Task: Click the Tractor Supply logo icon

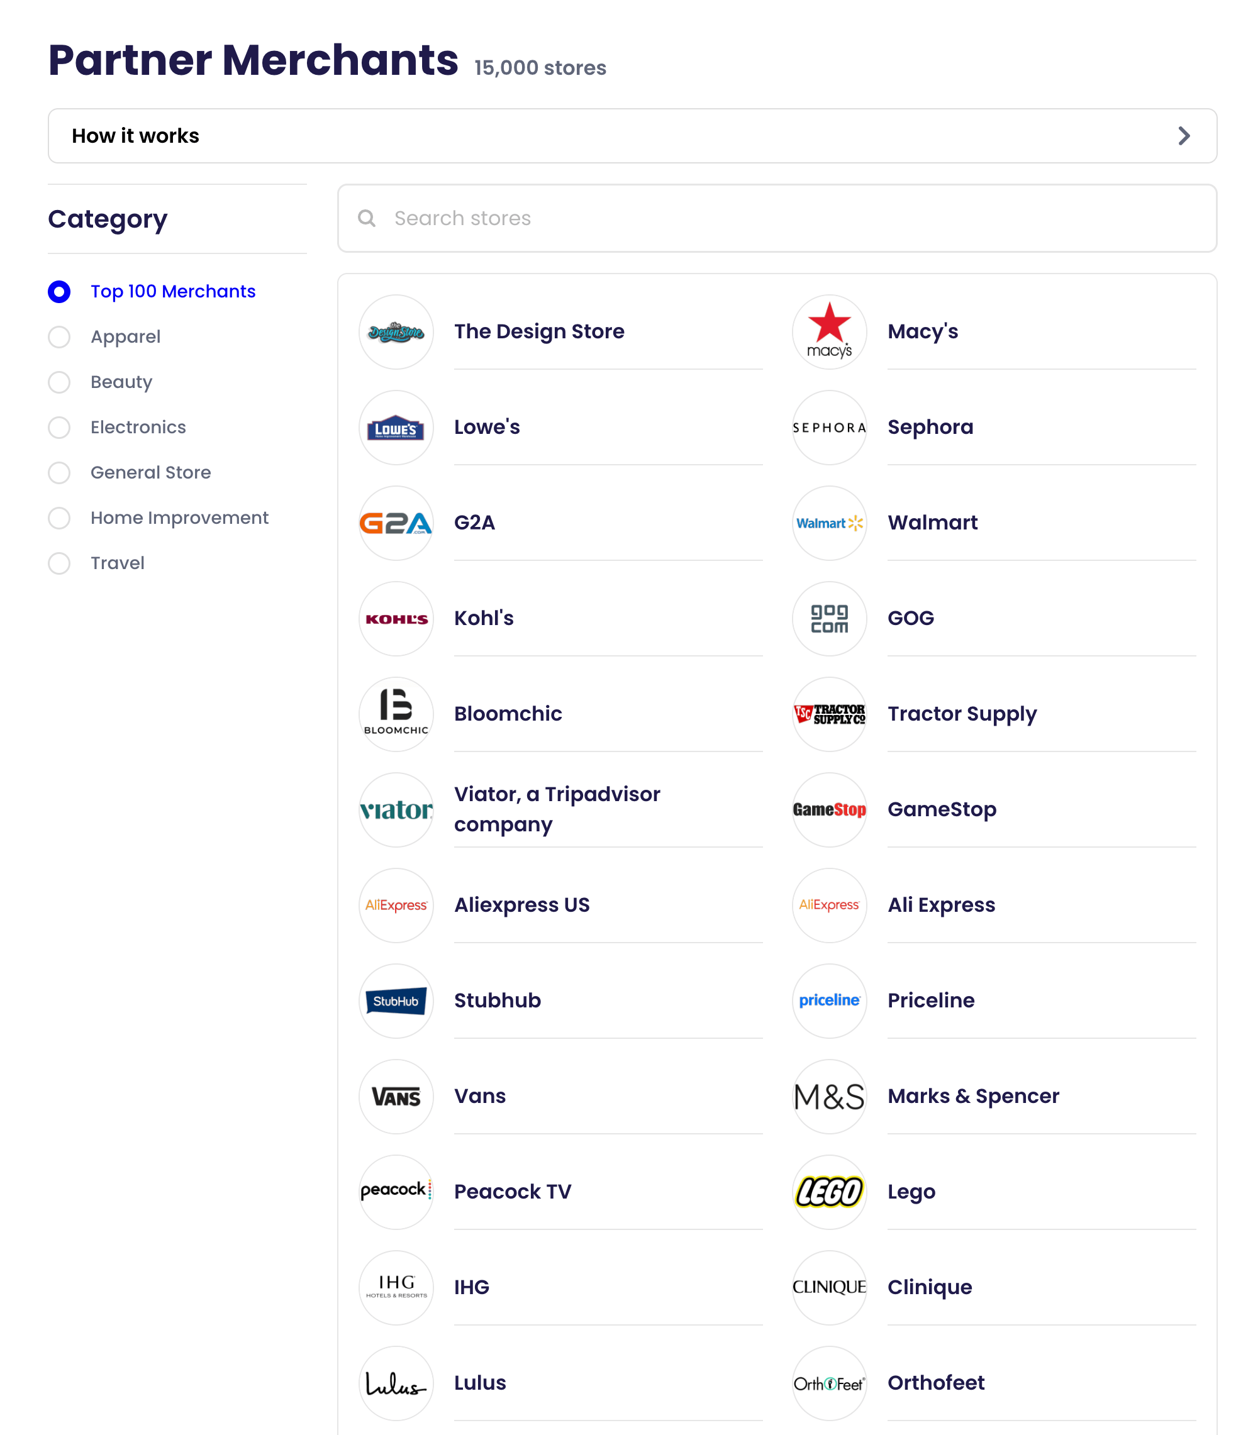Action: click(x=829, y=714)
